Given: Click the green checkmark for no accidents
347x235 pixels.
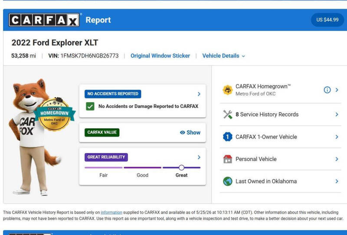Looking at the screenshot, I should pyautogui.click(x=90, y=106).
